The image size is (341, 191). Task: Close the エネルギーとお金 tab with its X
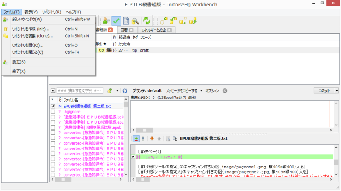(169, 30)
